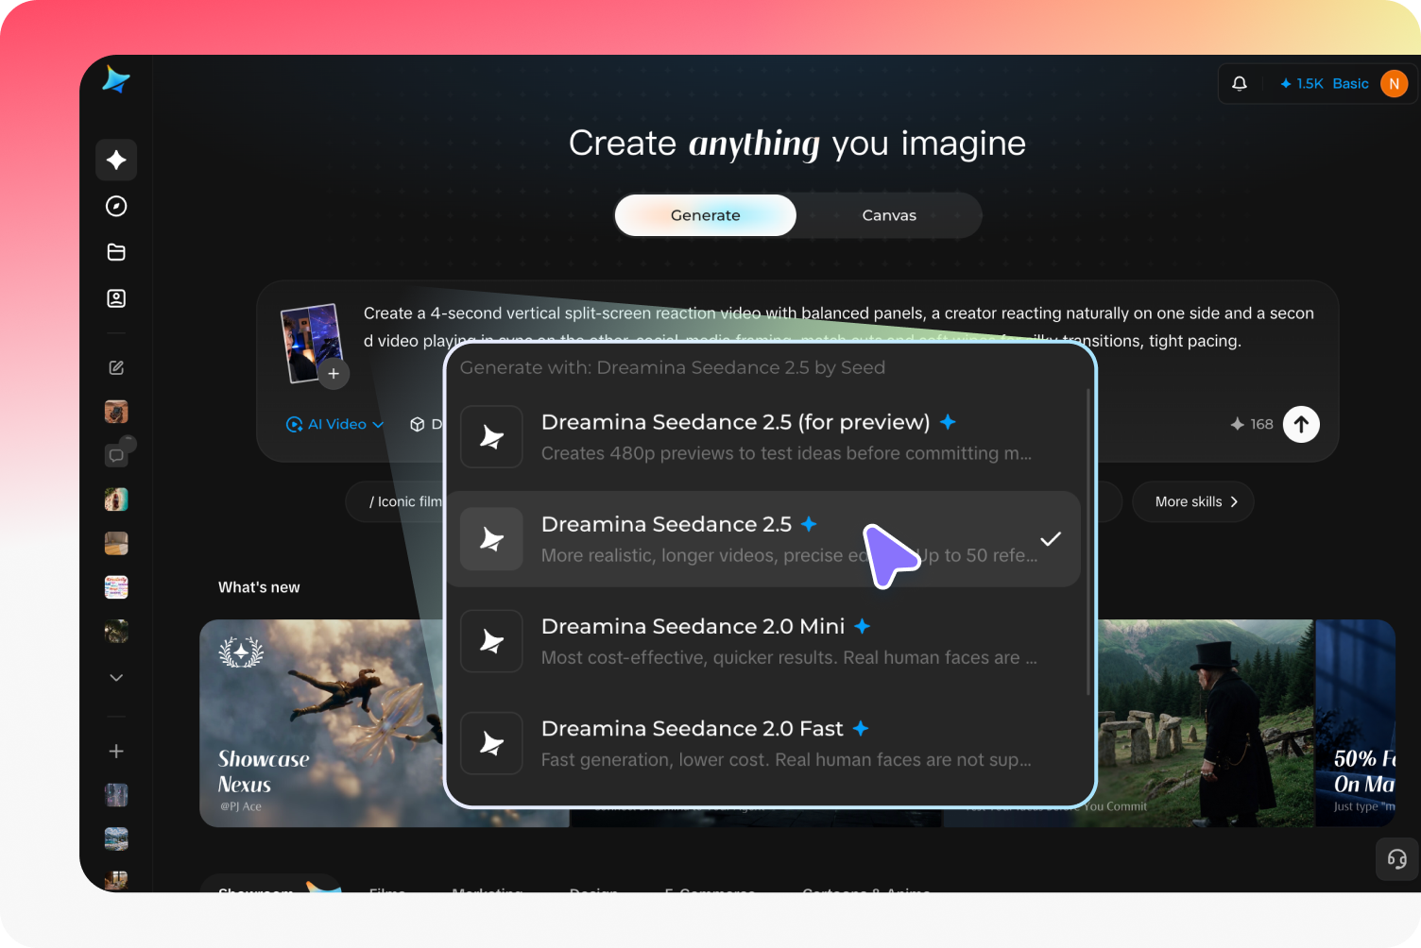Click the What's new heading

click(x=259, y=587)
